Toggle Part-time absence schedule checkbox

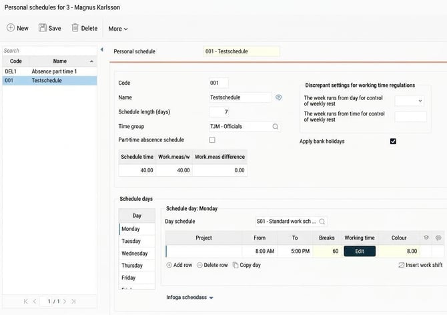pyautogui.click(x=212, y=140)
